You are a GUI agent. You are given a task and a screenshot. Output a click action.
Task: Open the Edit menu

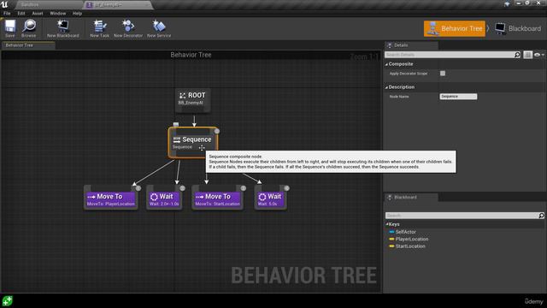coord(21,14)
